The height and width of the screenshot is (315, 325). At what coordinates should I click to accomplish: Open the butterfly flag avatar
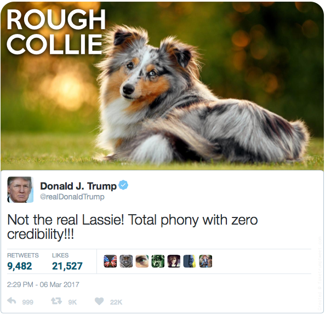coord(110,261)
